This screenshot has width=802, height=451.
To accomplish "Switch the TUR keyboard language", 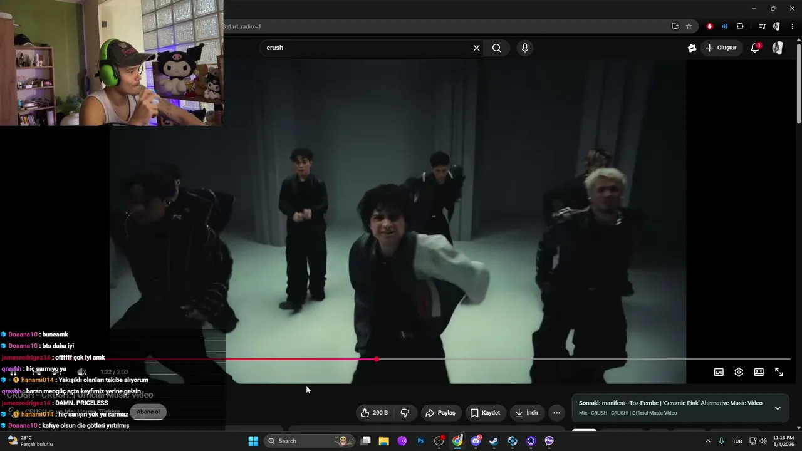I will pyautogui.click(x=737, y=441).
